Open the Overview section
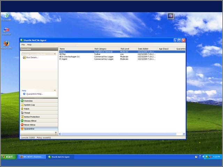This screenshot has height=167, width=223. pos(39,101)
